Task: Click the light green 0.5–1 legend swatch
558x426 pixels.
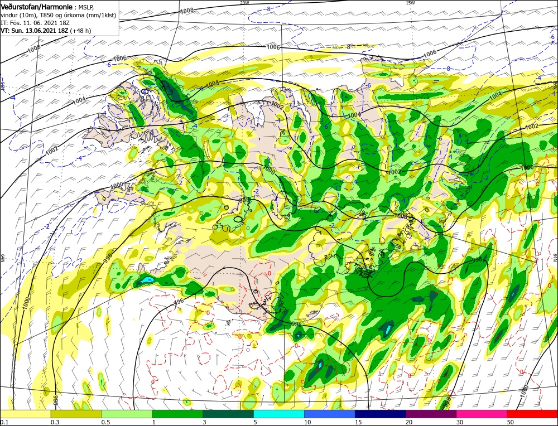Action: [127, 414]
